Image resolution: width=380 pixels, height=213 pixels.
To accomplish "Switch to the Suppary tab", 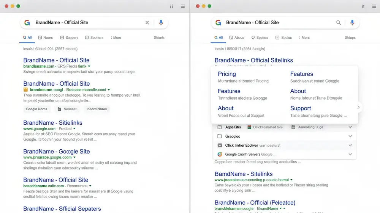I will 69,38.
